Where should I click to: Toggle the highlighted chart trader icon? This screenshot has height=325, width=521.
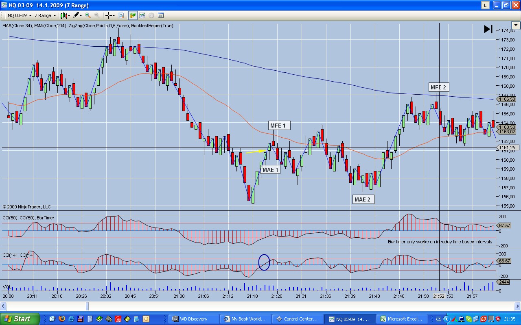pyautogui.click(x=133, y=15)
